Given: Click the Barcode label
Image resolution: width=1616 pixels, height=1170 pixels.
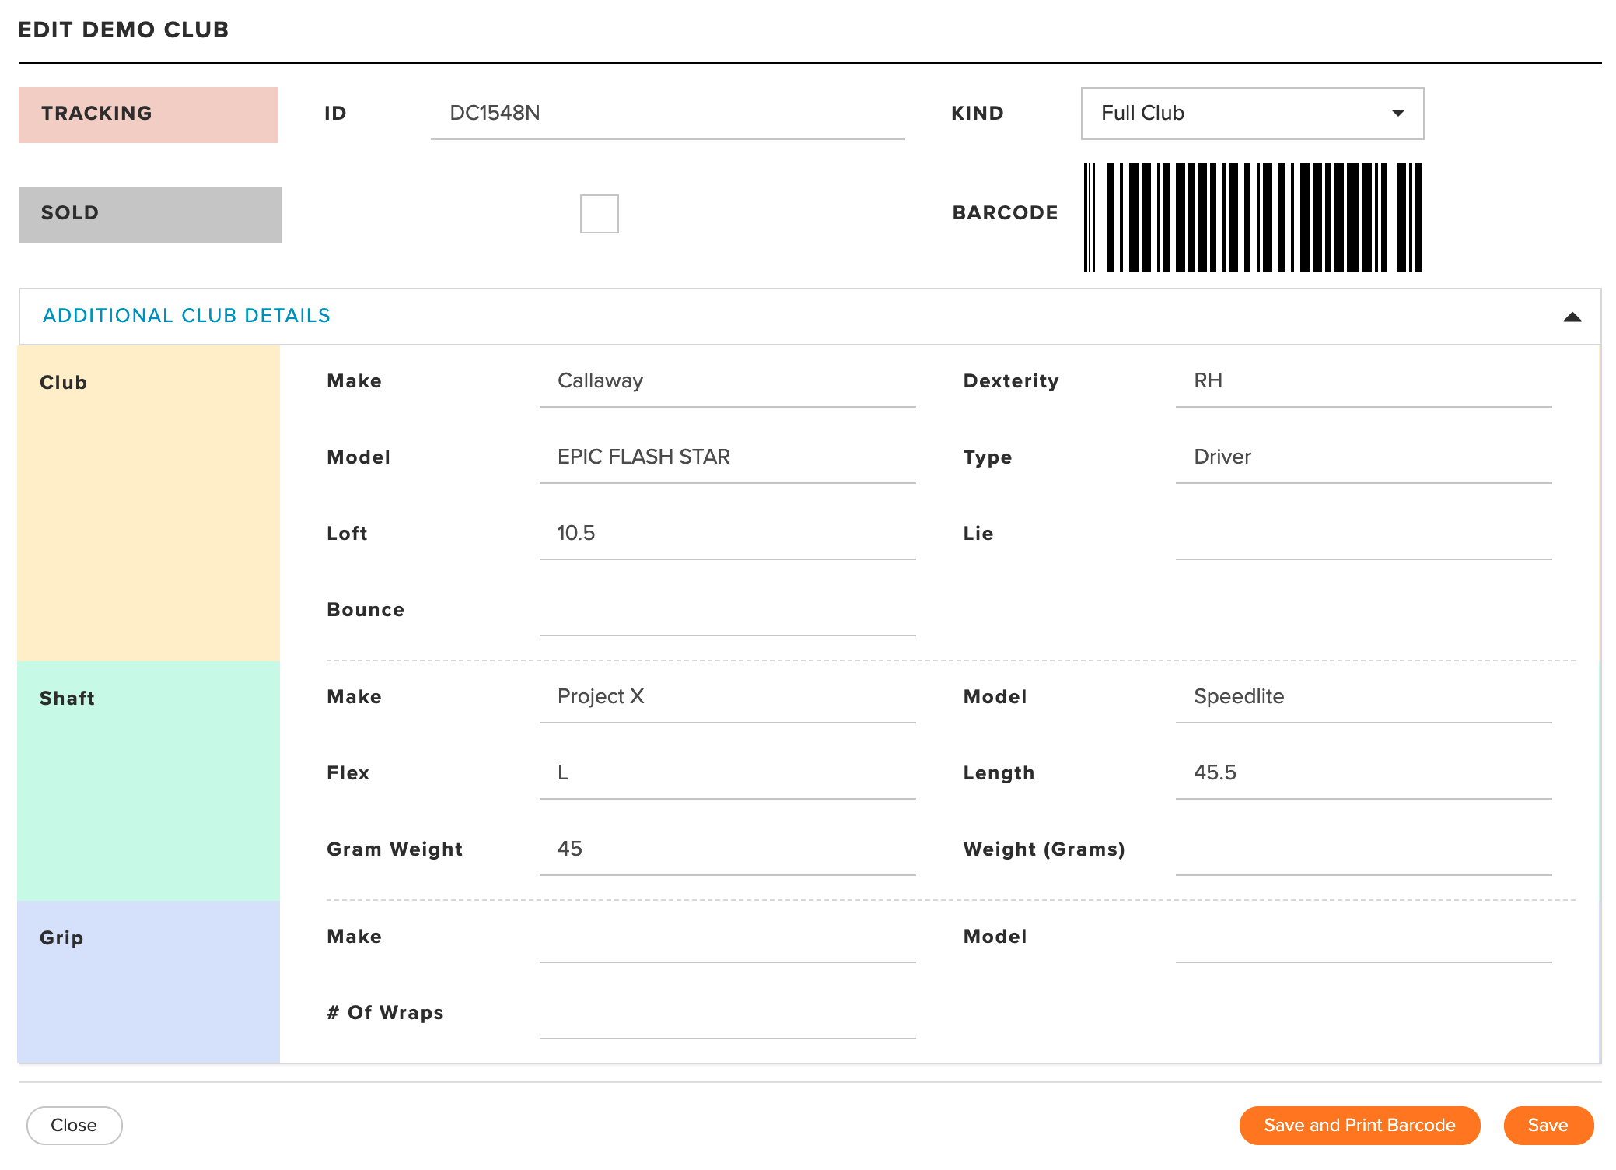Looking at the screenshot, I should click(x=1005, y=213).
